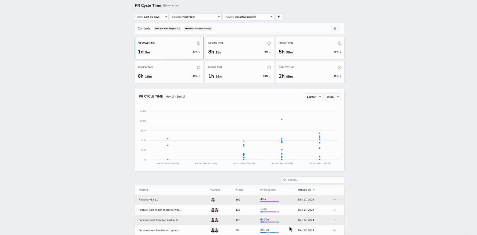Click arrow icon on Feature: Add health checks row

[x=334, y=210]
